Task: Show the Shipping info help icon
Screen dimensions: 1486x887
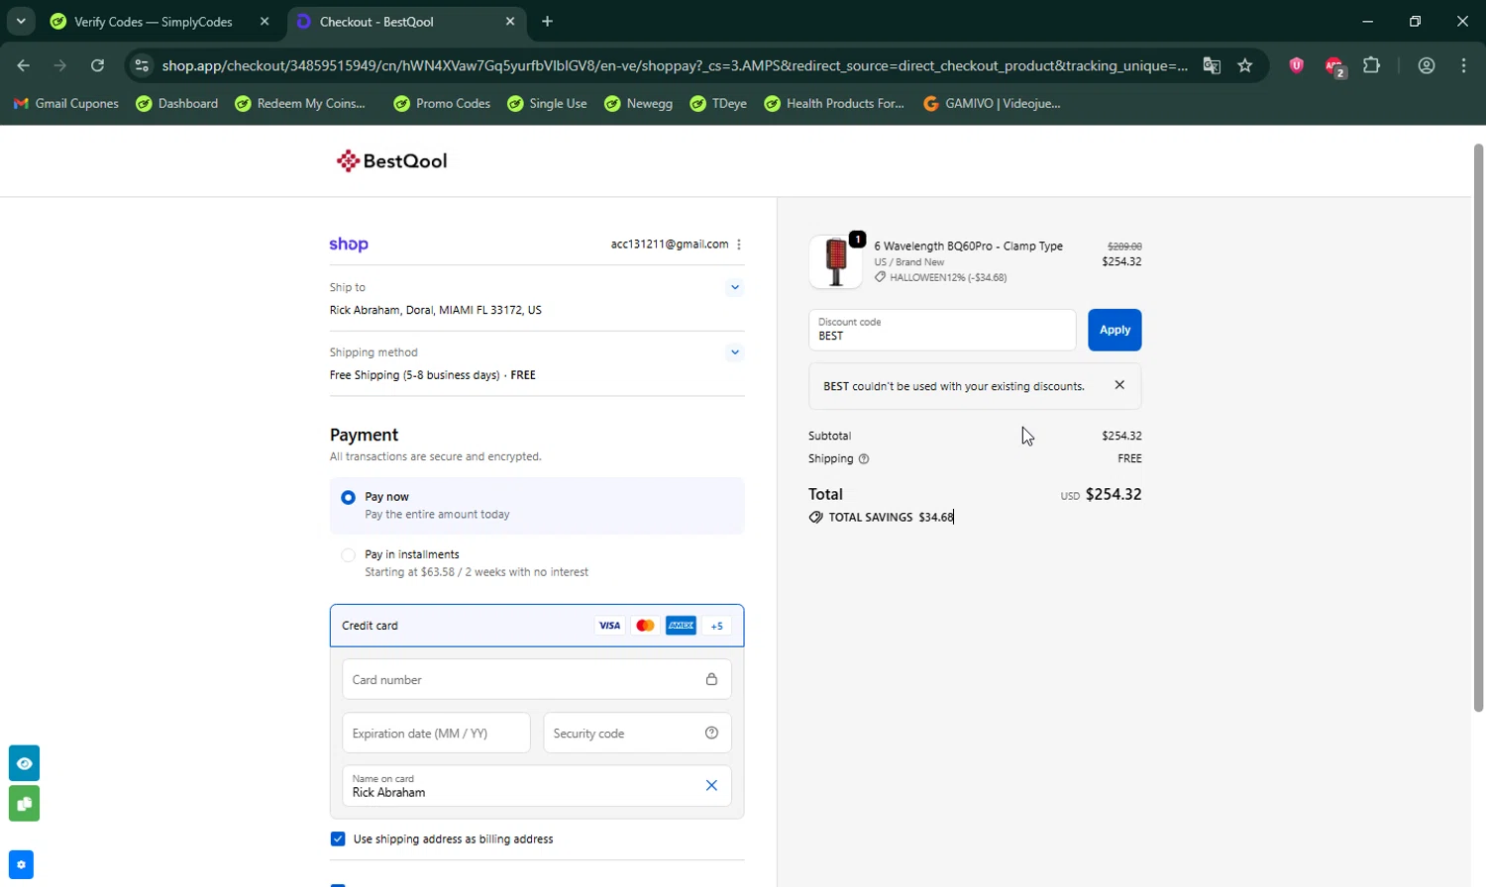Action: (864, 459)
